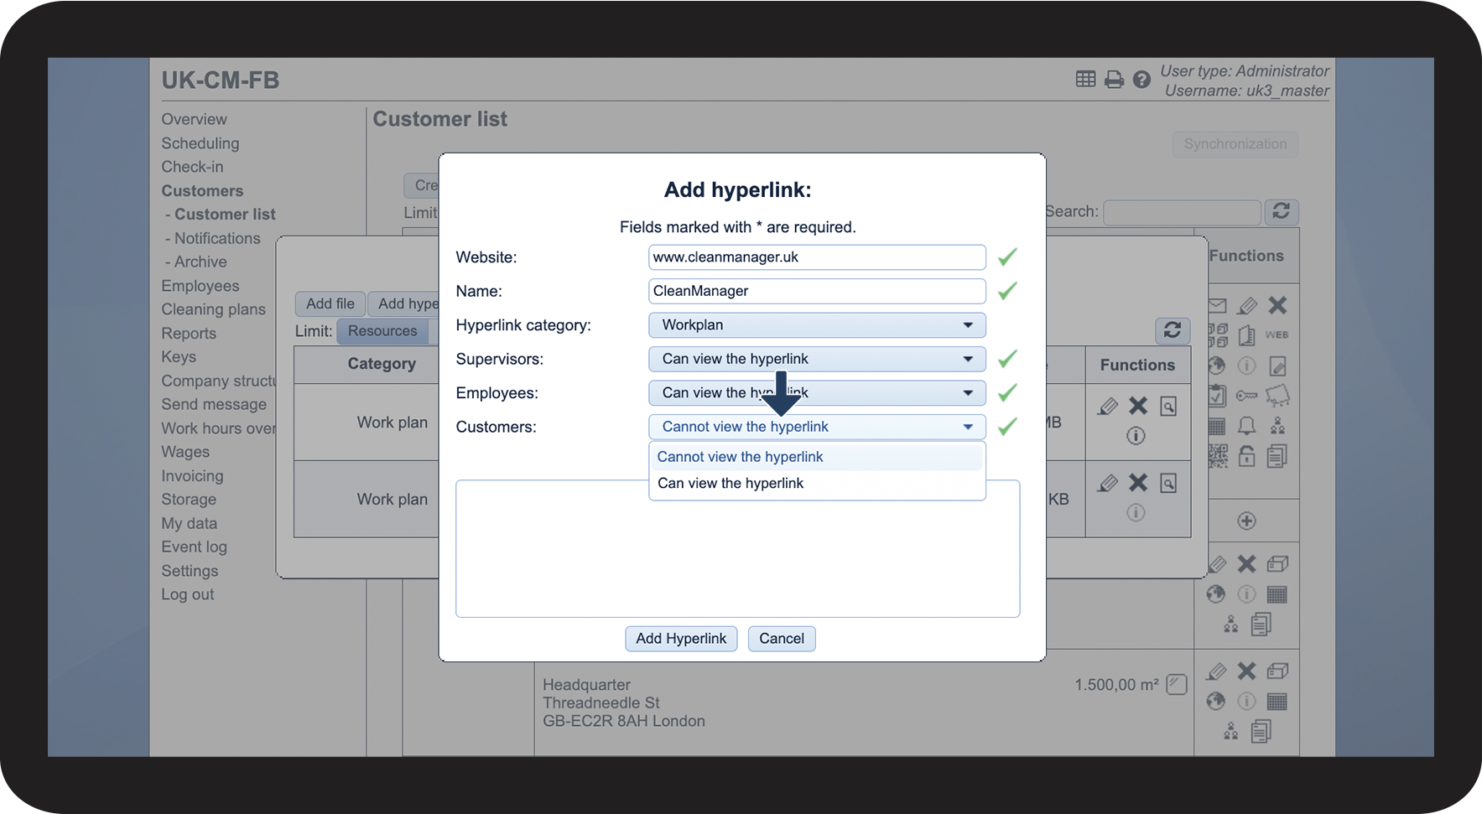
Task: Click the edit pencil in the Headquarter row
Action: coord(1216,671)
